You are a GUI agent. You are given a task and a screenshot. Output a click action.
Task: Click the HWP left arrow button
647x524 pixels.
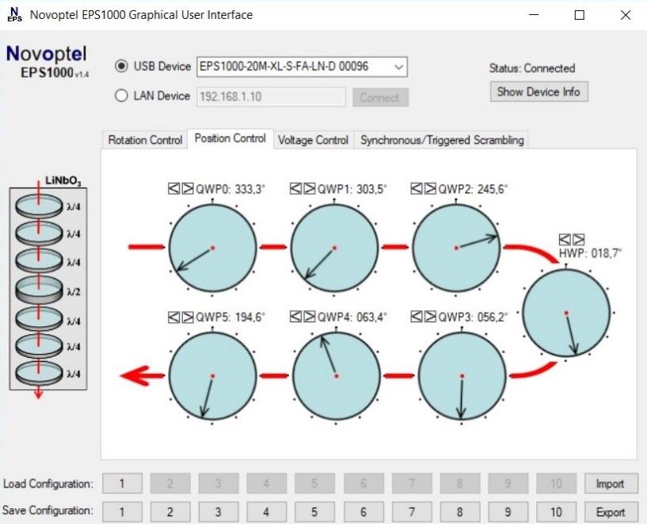[x=565, y=240]
